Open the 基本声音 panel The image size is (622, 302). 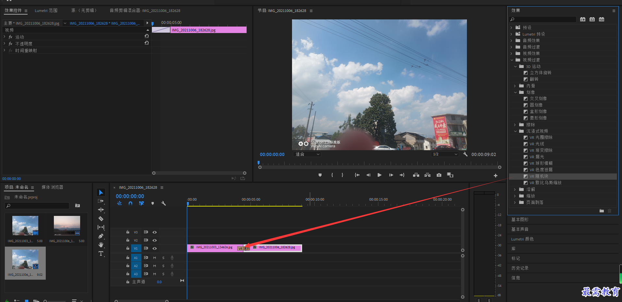coord(520,229)
